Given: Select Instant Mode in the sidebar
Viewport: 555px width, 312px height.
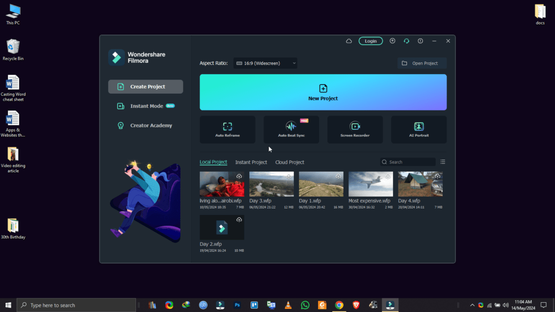Looking at the screenshot, I should (x=145, y=106).
